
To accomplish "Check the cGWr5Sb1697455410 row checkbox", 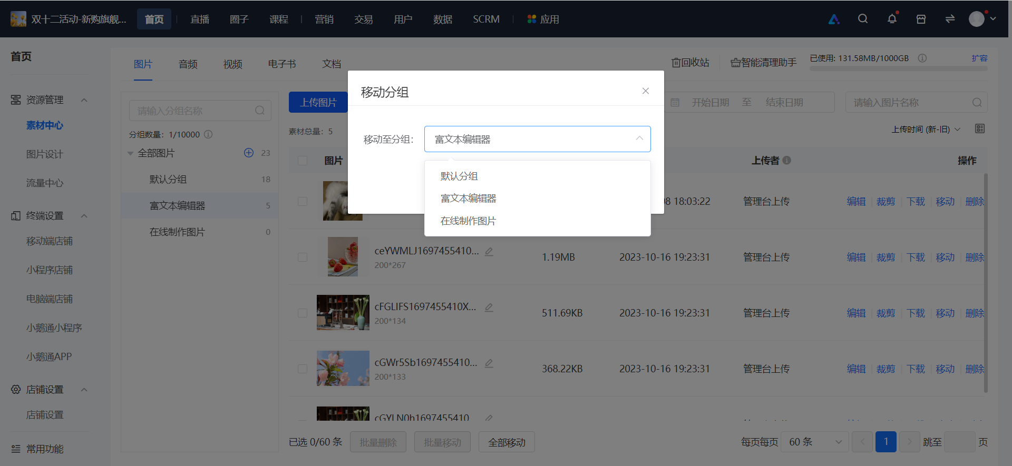I will tap(303, 369).
